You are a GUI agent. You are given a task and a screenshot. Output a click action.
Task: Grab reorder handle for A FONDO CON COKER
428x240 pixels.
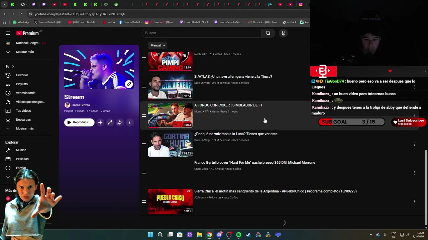(144, 115)
